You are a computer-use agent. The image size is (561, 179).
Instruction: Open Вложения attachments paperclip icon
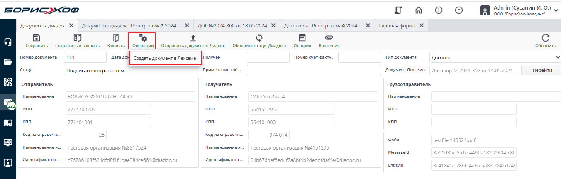329,38
